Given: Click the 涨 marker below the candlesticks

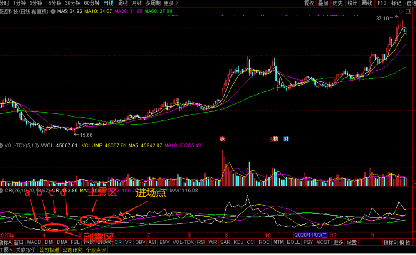Looking at the screenshot, I should pyautogui.click(x=222, y=139).
